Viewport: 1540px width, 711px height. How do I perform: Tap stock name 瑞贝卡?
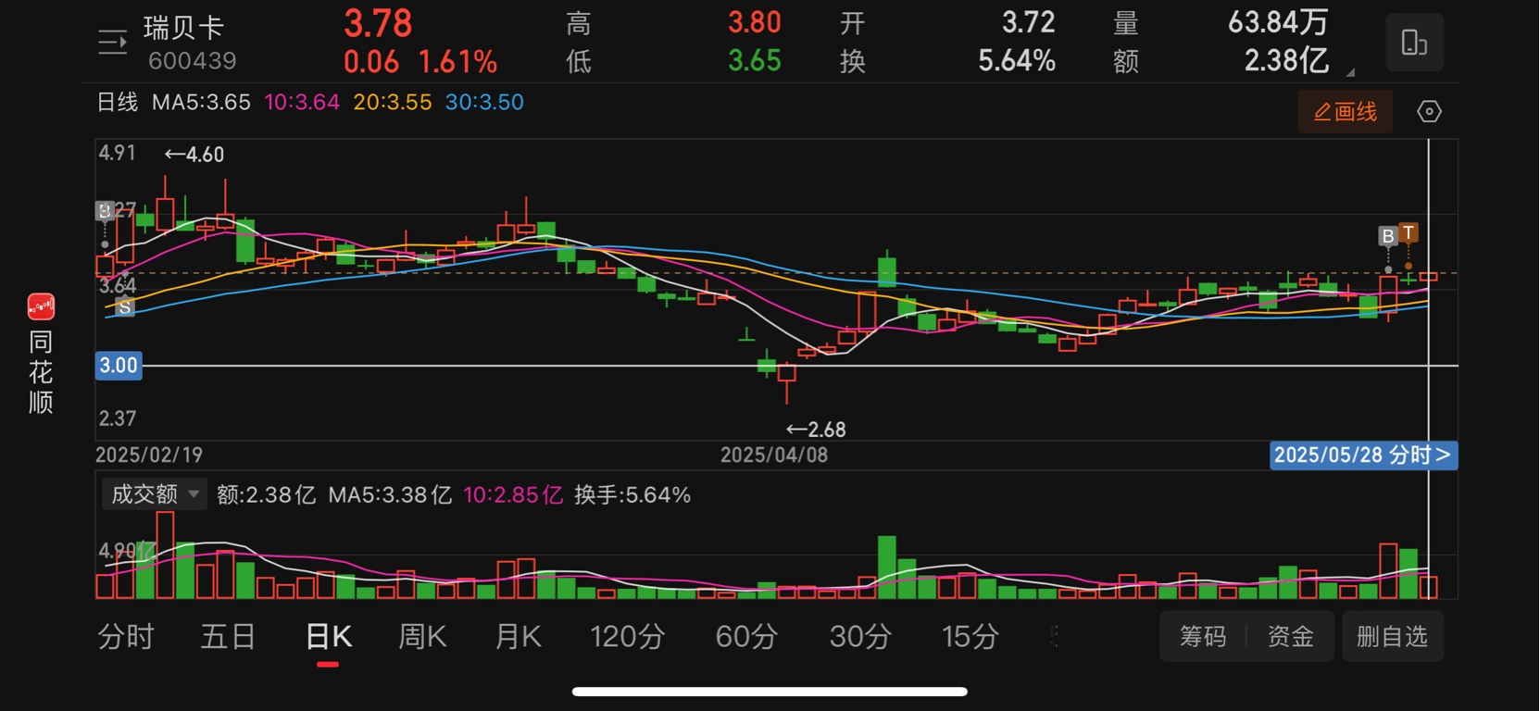(x=183, y=29)
